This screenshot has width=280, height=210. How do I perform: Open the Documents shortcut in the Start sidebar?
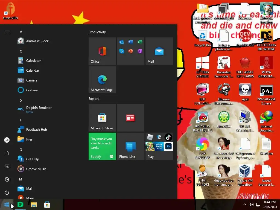coord(7,153)
